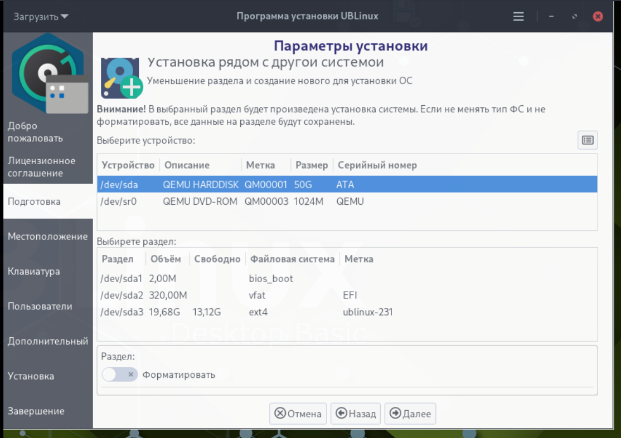
Task: Click the ext4 filesystem cell
Action: click(x=258, y=312)
